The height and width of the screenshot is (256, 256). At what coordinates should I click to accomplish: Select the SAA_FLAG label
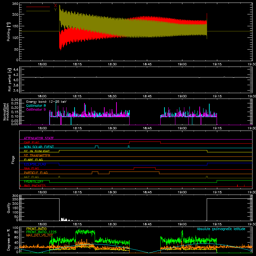[31, 168]
